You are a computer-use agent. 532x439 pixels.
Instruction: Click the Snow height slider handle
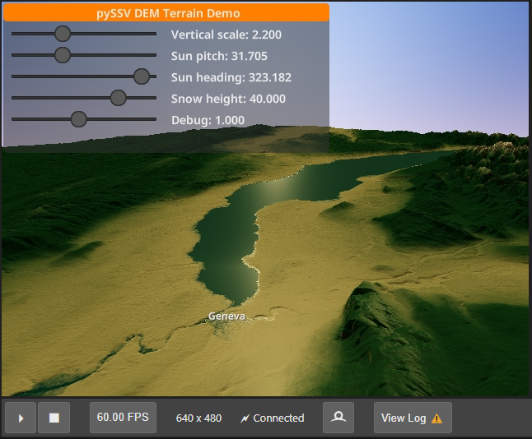118,98
